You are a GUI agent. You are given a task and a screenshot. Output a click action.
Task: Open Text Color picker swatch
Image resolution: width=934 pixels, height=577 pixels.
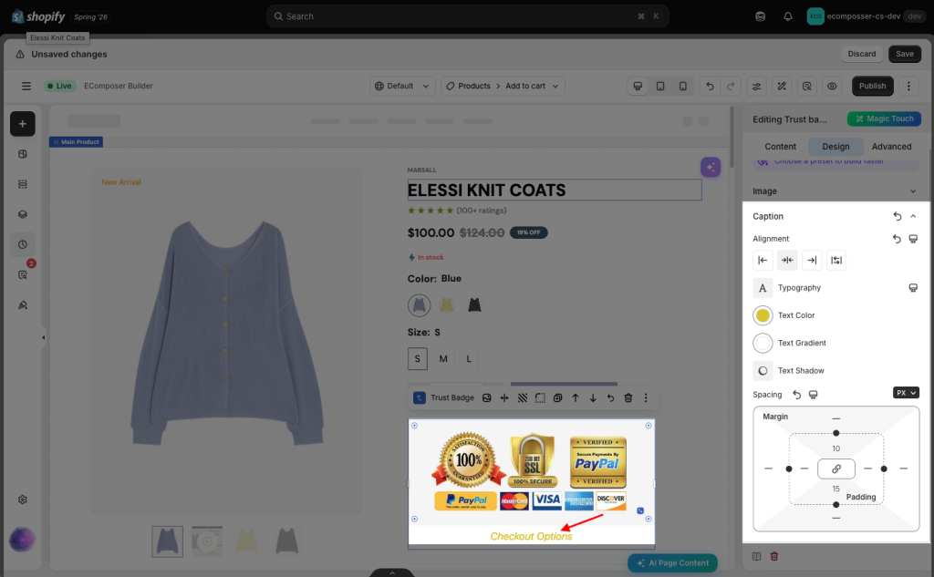763,315
